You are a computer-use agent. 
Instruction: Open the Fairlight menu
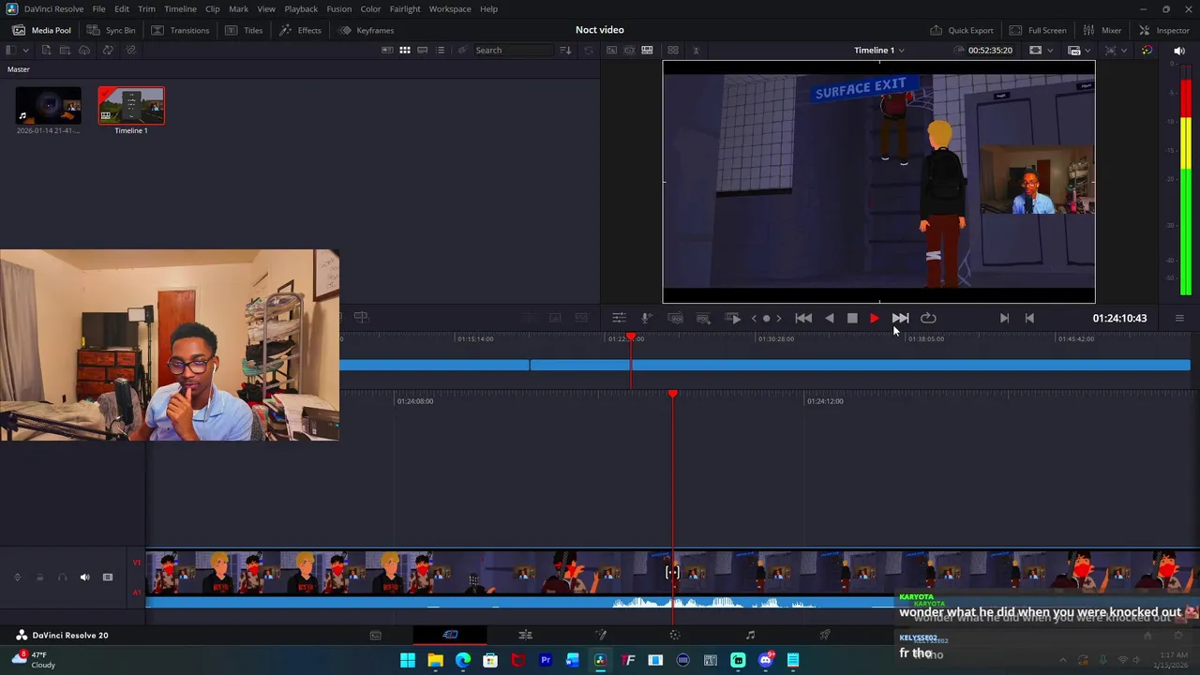click(x=405, y=8)
